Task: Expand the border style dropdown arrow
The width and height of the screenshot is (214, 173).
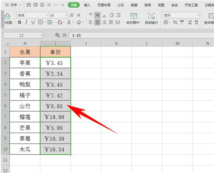Action: point(45,22)
